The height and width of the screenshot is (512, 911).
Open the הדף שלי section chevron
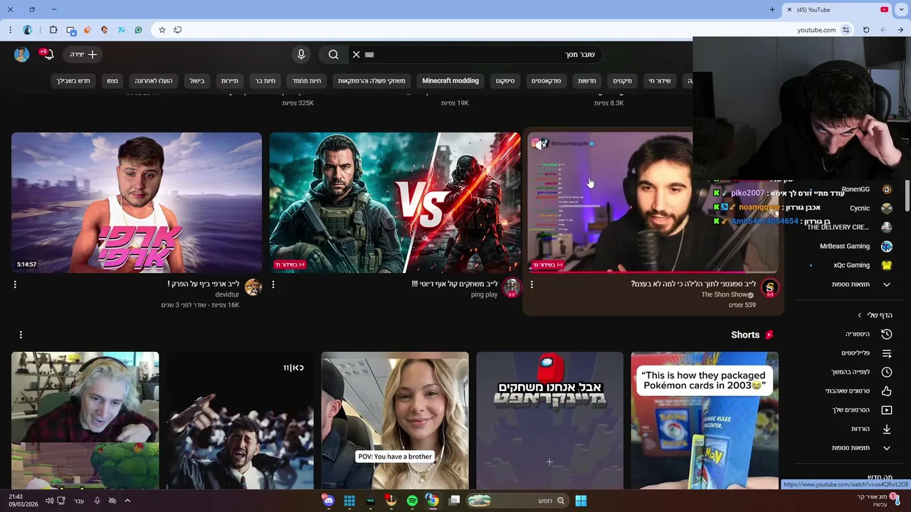pyautogui.click(x=860, y=315)
